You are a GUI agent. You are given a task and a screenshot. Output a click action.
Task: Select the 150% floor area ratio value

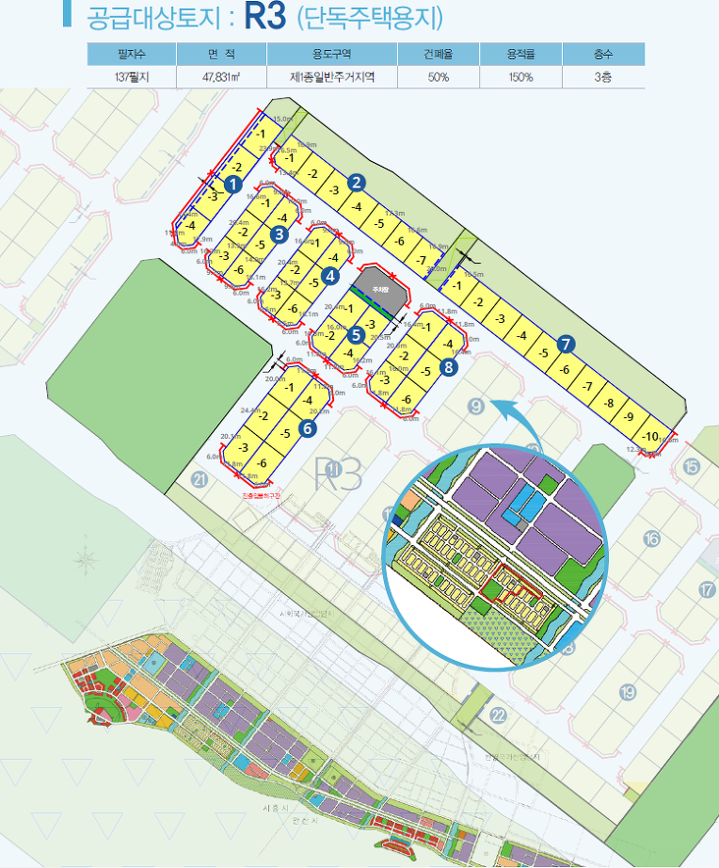tap(520, 77)
